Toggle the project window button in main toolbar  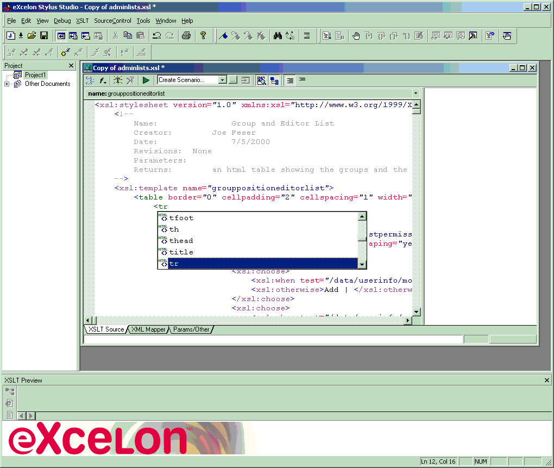(61, 36)
